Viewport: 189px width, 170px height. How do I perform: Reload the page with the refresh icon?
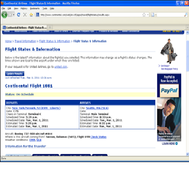pos(18,15)
